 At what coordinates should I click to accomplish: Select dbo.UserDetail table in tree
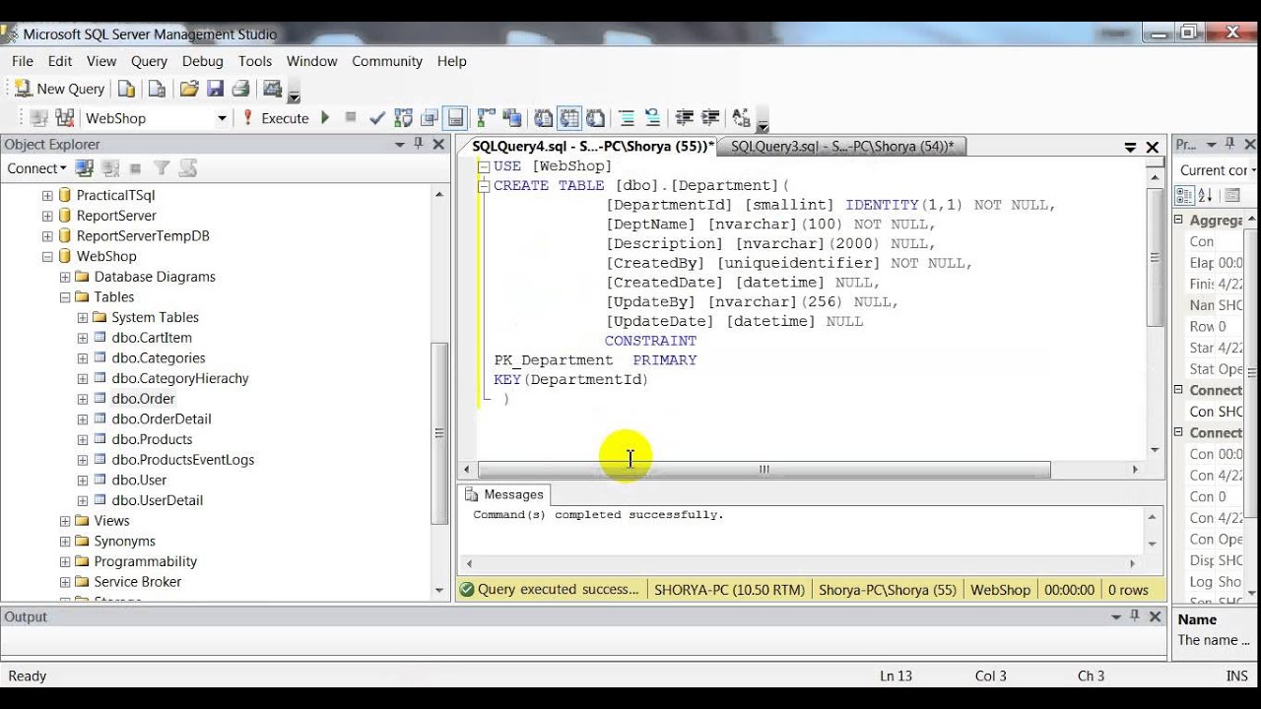tap(157, 500)
